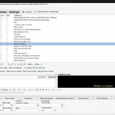Open the Settings tab

point(14,12)
